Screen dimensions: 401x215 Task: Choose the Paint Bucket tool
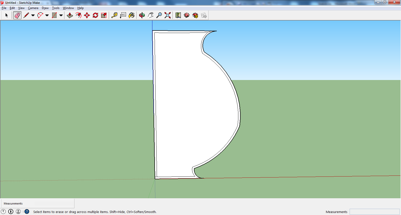[132, 15]
